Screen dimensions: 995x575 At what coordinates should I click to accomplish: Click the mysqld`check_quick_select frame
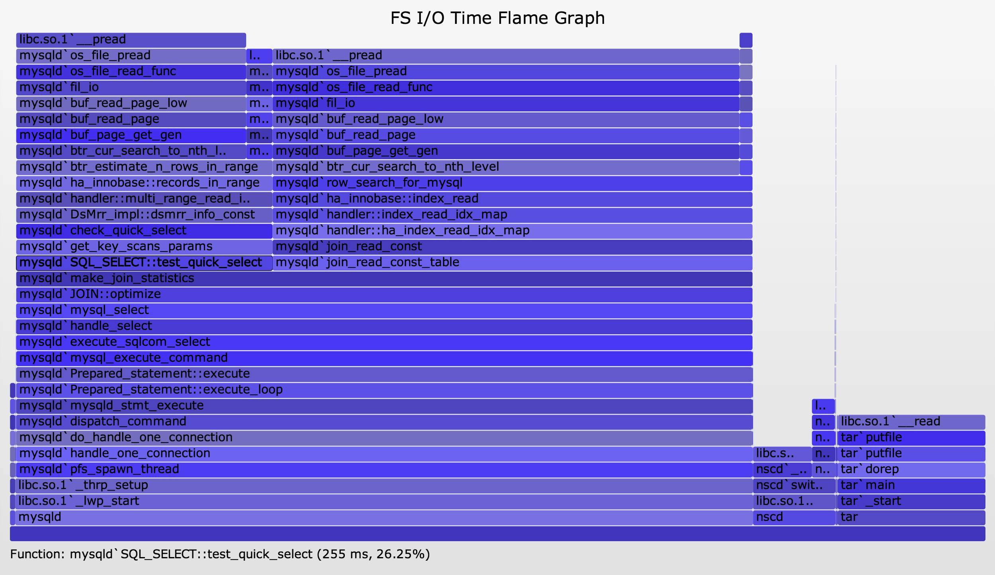[144, 231]
